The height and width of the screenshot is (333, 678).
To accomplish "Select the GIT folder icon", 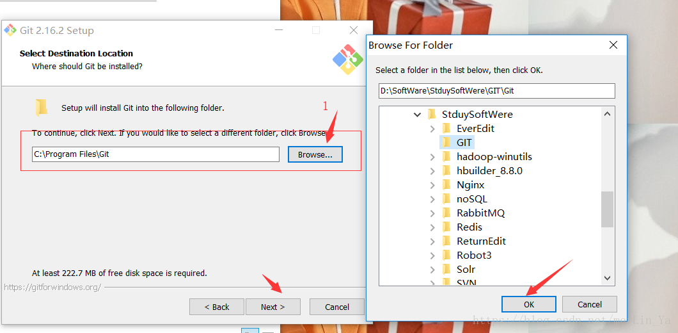I will (446, 142).
